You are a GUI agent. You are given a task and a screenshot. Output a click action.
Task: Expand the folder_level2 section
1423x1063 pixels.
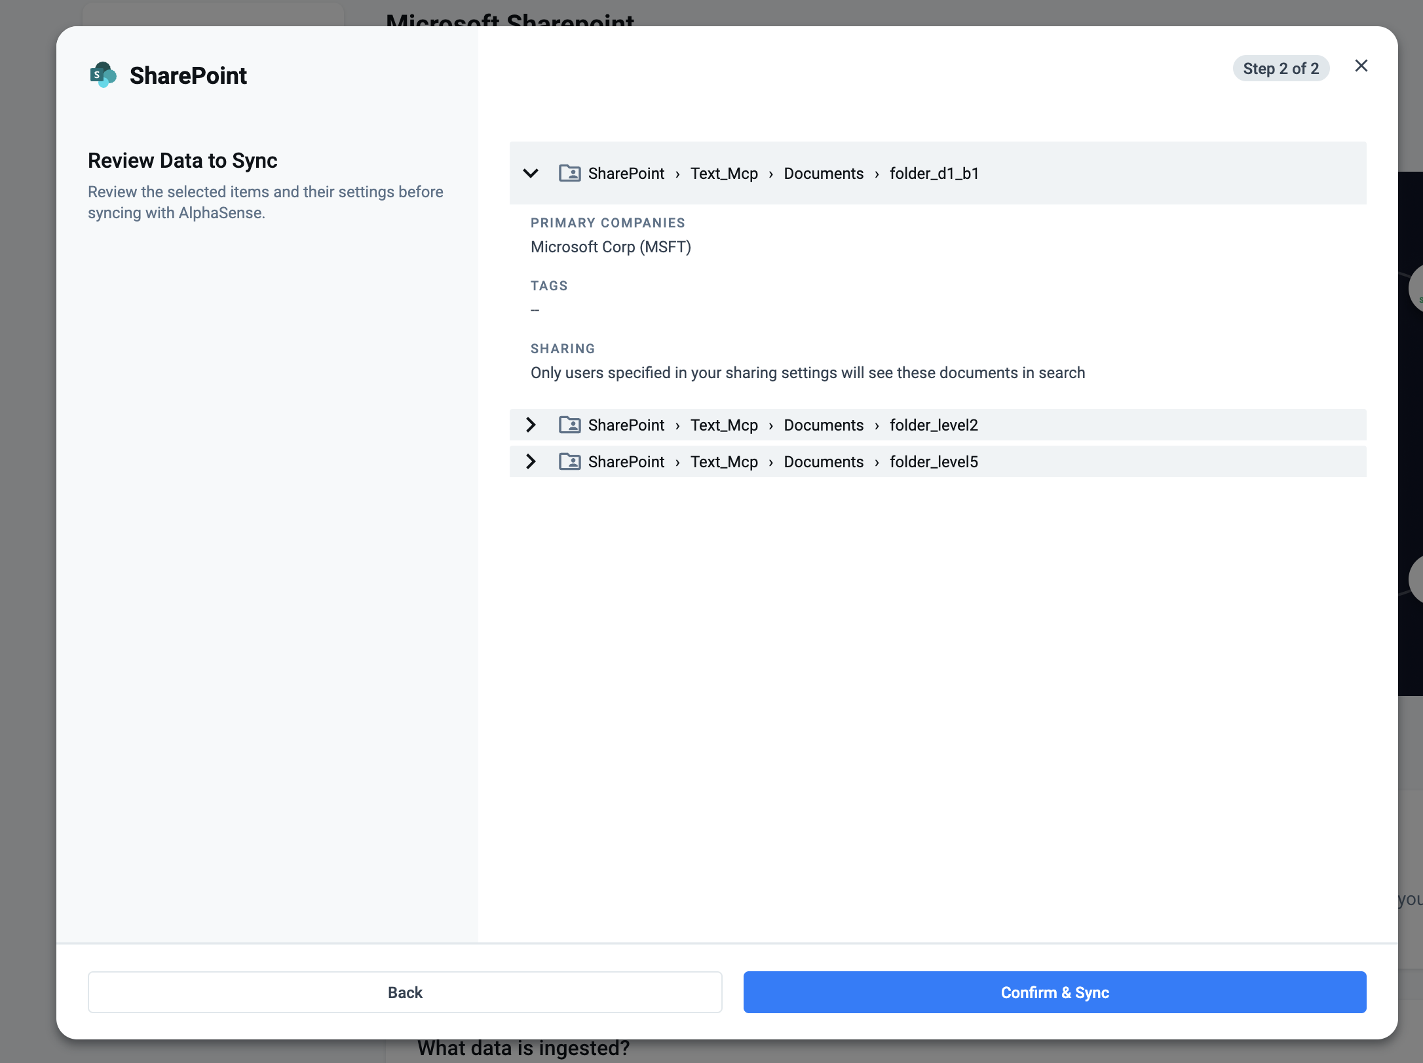coord(531,425)
